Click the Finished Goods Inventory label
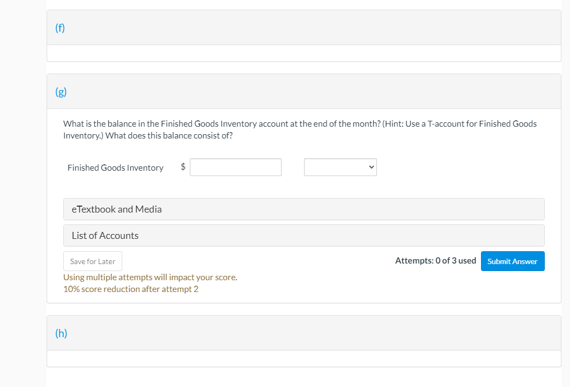The height and width of the screenshot is (387, 570). point(116,167)
